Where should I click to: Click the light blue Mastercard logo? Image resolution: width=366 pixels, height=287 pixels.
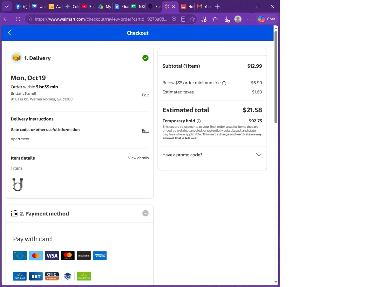pos(36,256)
